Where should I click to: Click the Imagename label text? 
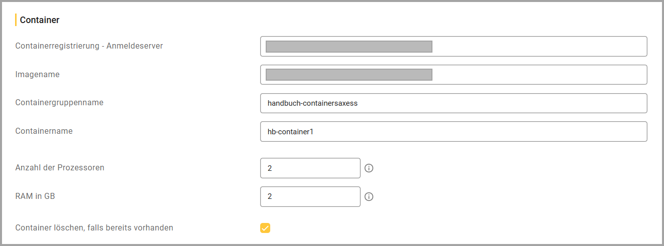[x=38, y=75]
